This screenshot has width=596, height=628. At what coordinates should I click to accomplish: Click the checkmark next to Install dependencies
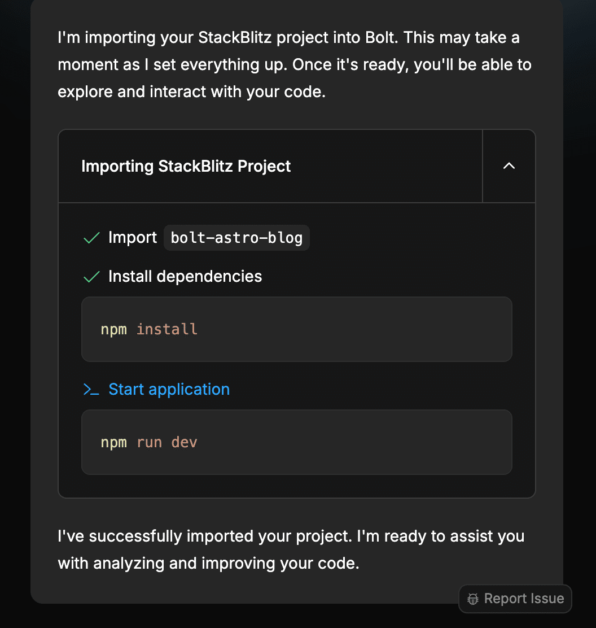[91, 277]
